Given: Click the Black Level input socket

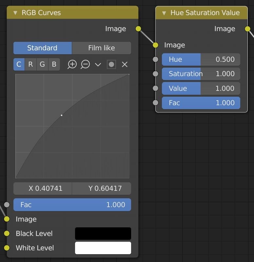Looking at the screenshot, I should click(7, 234).
